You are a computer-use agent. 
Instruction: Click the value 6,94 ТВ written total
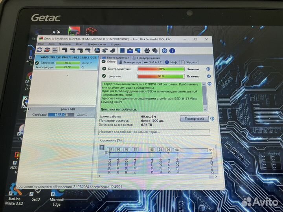click(146, 125)
